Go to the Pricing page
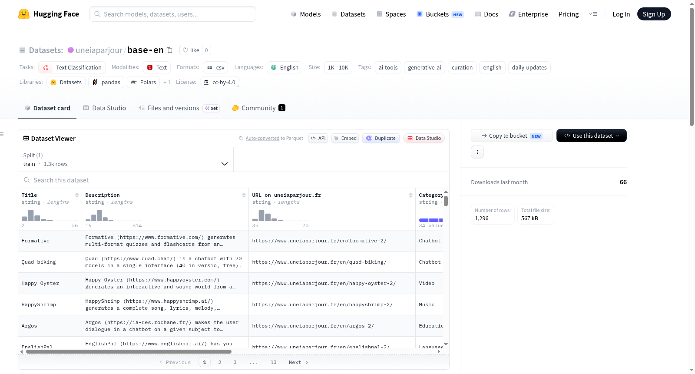Viewport: 695px width, 374px height. [569, 14]
